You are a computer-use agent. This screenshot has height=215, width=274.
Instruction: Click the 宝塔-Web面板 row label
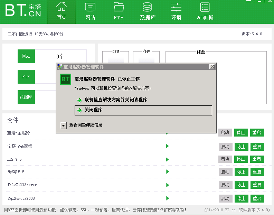(x=20, y=146)
